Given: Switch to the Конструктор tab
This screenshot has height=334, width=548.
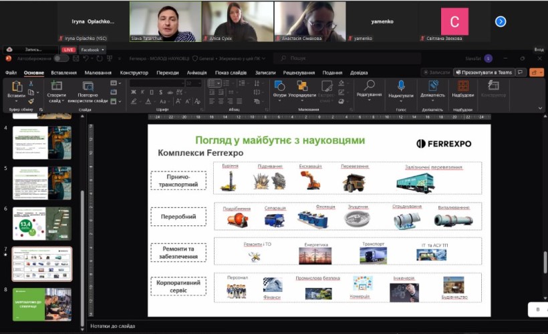Looking at the screenshot, I should (134, 73).
